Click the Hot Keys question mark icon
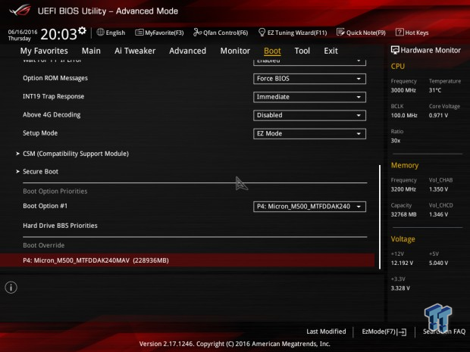Viewport: 470px width, 352px height. tap(399, 32)
